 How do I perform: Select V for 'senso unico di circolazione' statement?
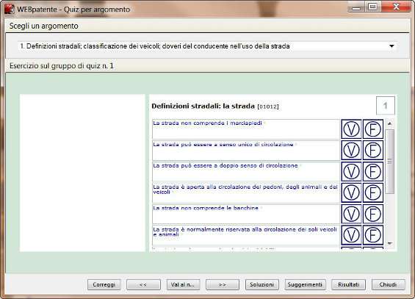351,151
